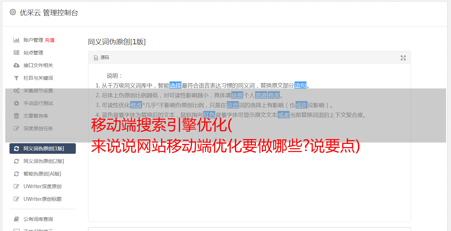Click highlighted word 红色 in line four

pyautogui.click(x=209, y=115)
